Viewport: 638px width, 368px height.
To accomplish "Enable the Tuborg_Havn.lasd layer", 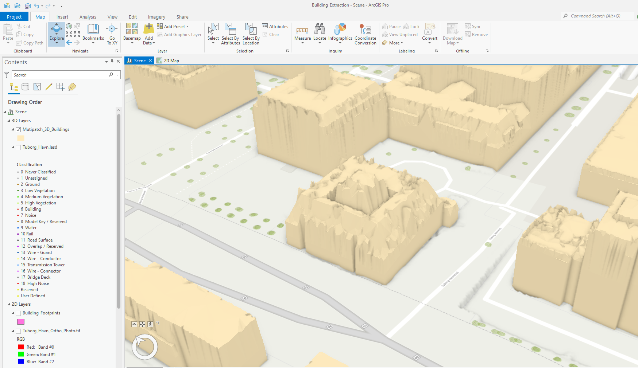I will click(18, 147).
